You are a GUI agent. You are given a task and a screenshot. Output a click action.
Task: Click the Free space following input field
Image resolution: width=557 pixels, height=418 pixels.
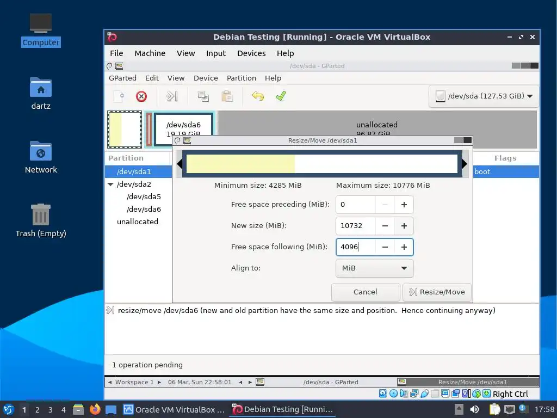tap(356, 247)
